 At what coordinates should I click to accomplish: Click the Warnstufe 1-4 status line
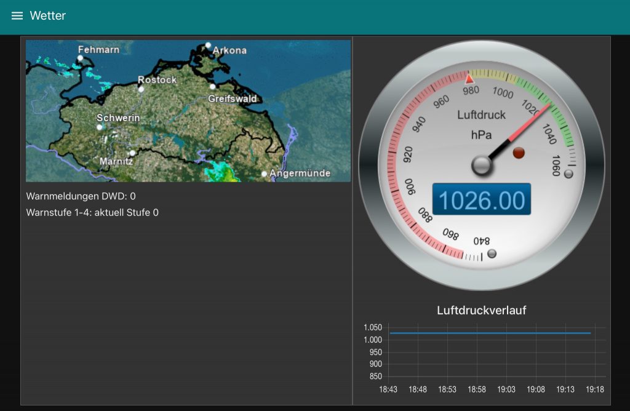click(92, 213)
